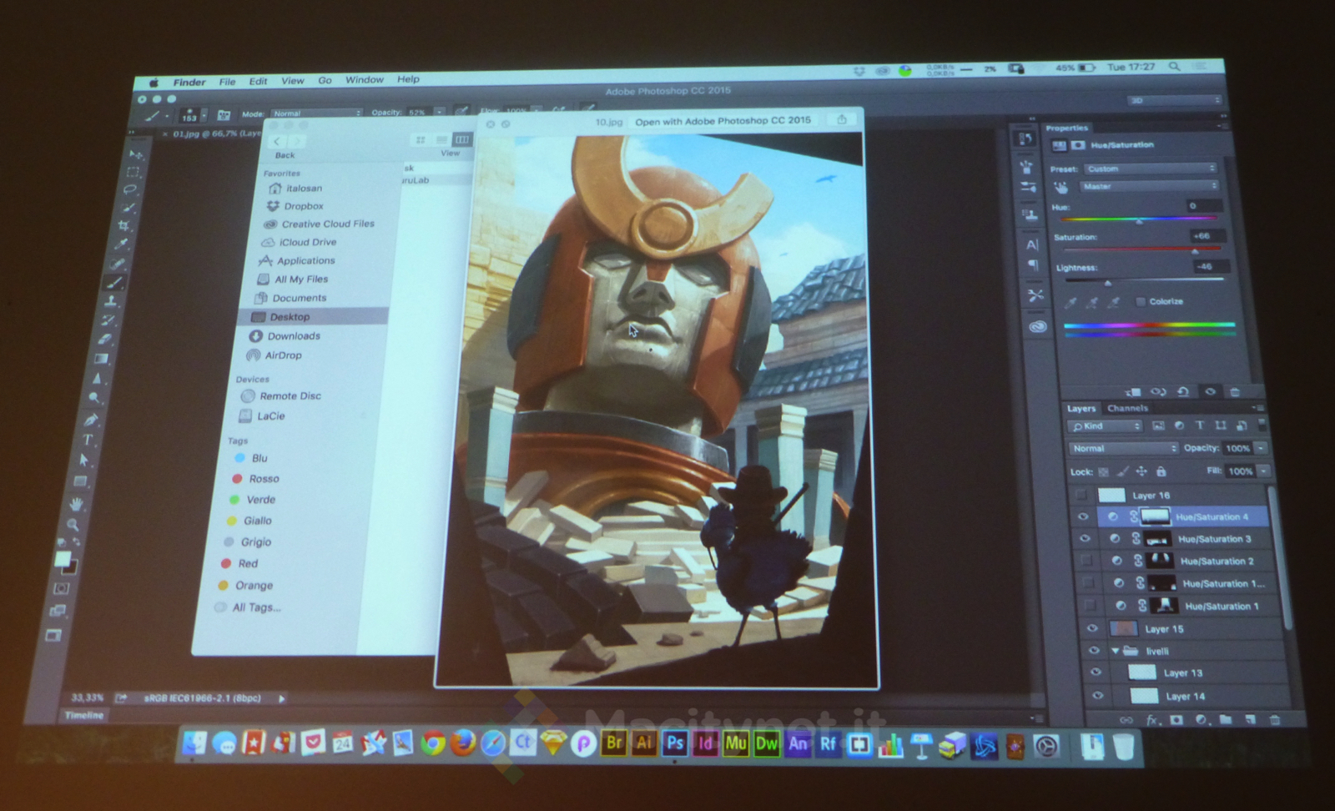Open the Help menu
Image resolution: width=1335 pixels, height=811 pixels.
[x=408, y=79]
